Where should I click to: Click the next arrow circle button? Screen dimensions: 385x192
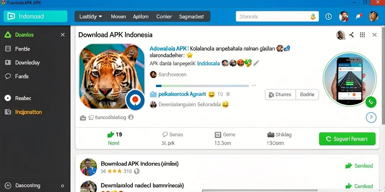pos(371,117)
